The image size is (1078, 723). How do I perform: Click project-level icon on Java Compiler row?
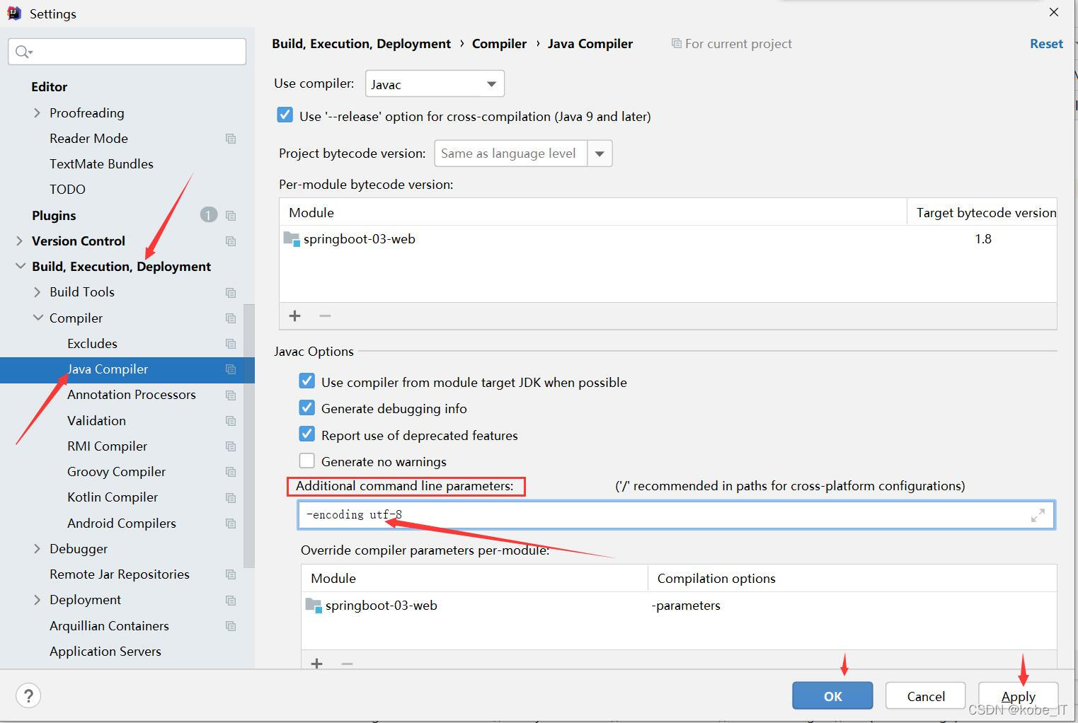(x=231, y=369)
